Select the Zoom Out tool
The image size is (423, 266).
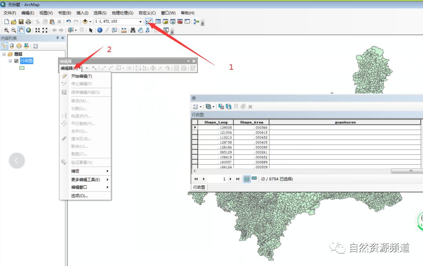13,30
